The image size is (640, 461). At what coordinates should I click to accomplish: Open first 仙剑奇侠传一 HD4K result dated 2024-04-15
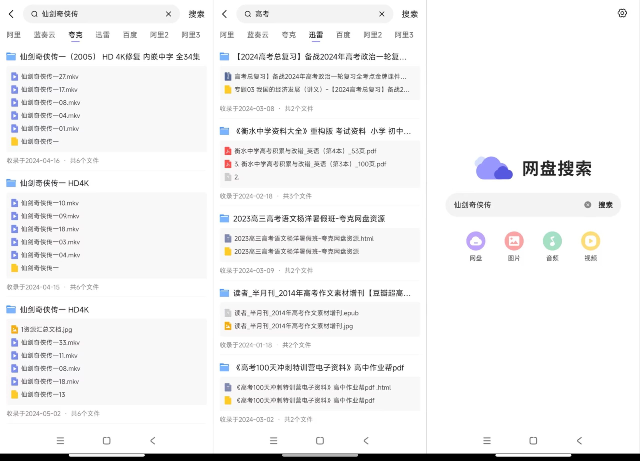pos(54,183)
